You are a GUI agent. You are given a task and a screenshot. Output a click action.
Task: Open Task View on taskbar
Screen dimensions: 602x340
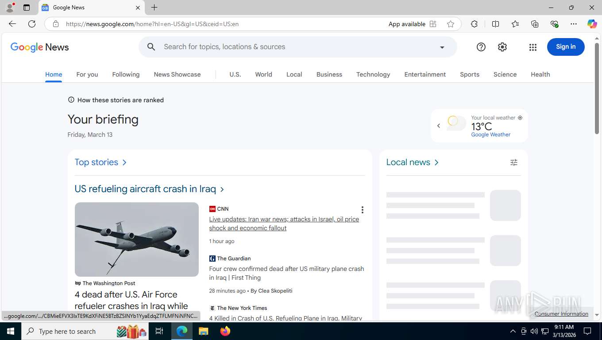point(159,331)
